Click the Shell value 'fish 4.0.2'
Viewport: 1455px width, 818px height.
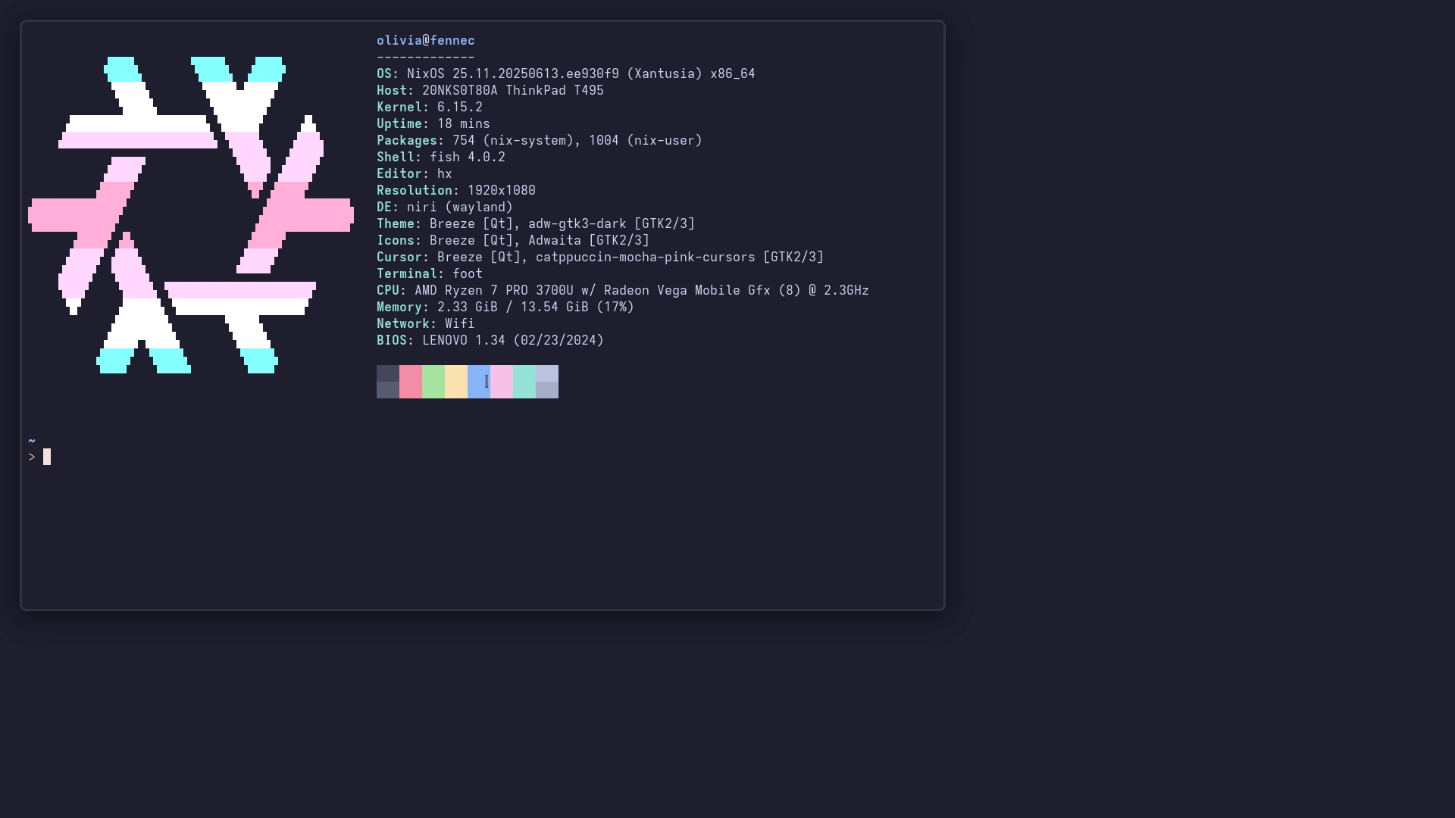click(x=468, y=158)
